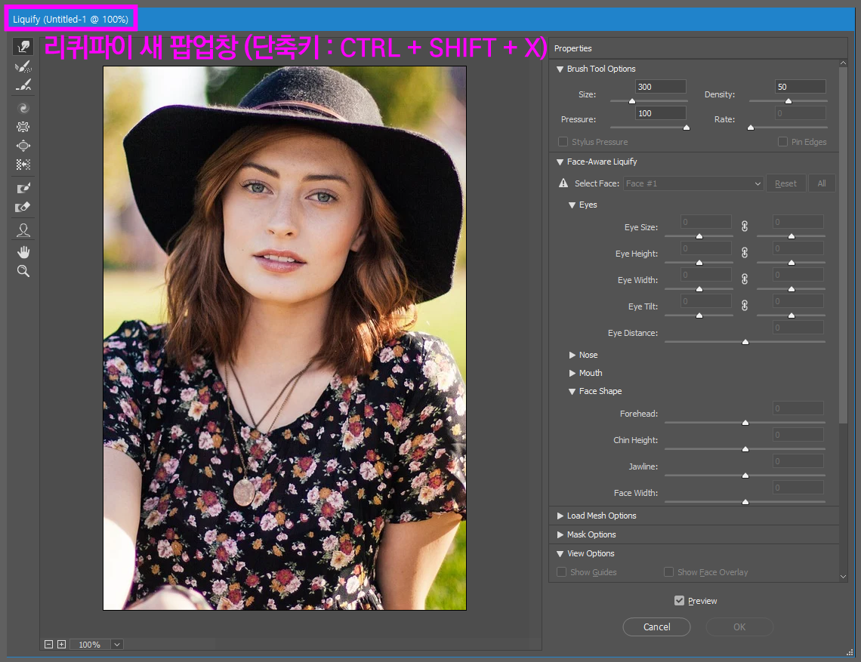Viewport: 861px width, 662px height.
Task: Open the zoom percentage dropdown
Action: pos(117,645)
